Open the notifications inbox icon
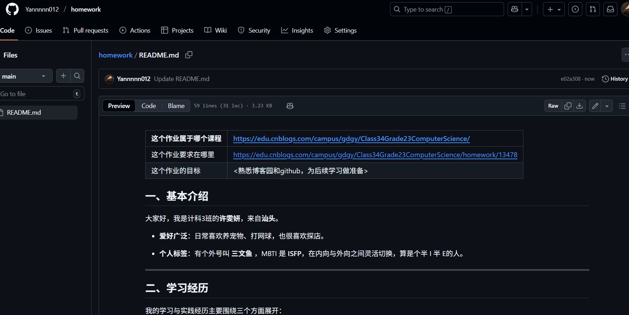 pyautogui.click(x=610, y=9)
